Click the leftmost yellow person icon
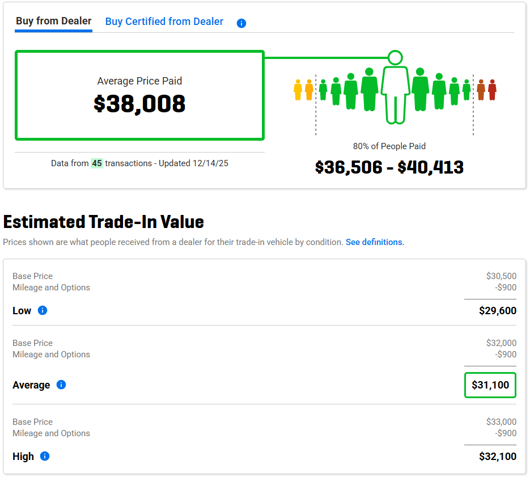This screenshot has height=477, width=530. click(x=298, y=90)
